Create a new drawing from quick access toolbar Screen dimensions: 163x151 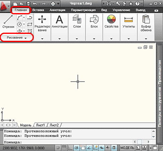point(15,4)
